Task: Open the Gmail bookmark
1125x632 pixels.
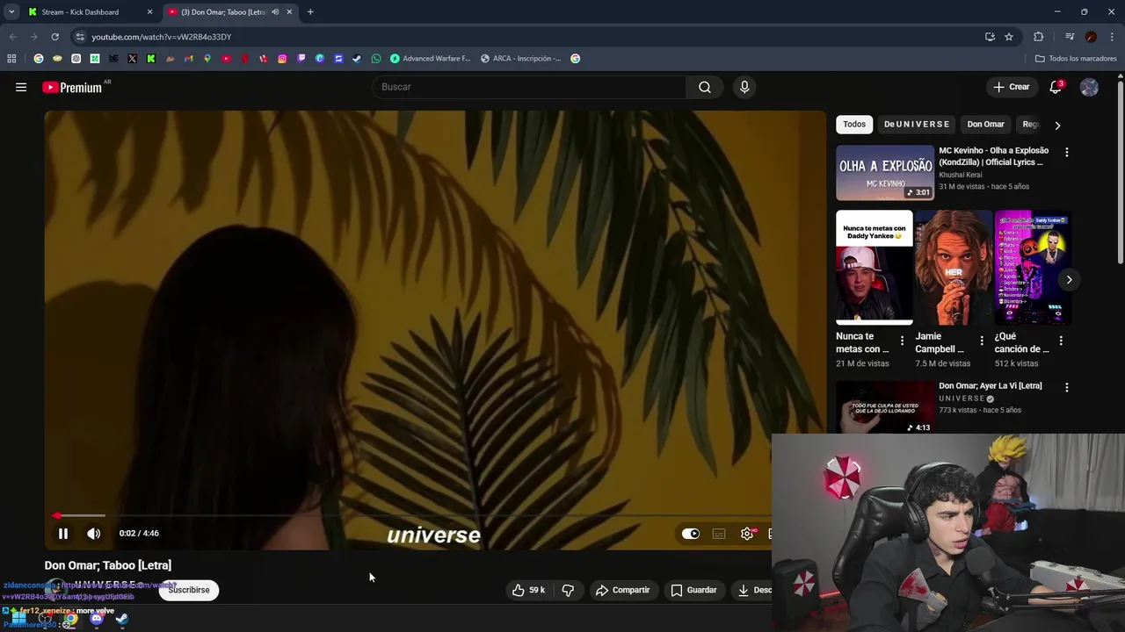Action: point(188,59)
